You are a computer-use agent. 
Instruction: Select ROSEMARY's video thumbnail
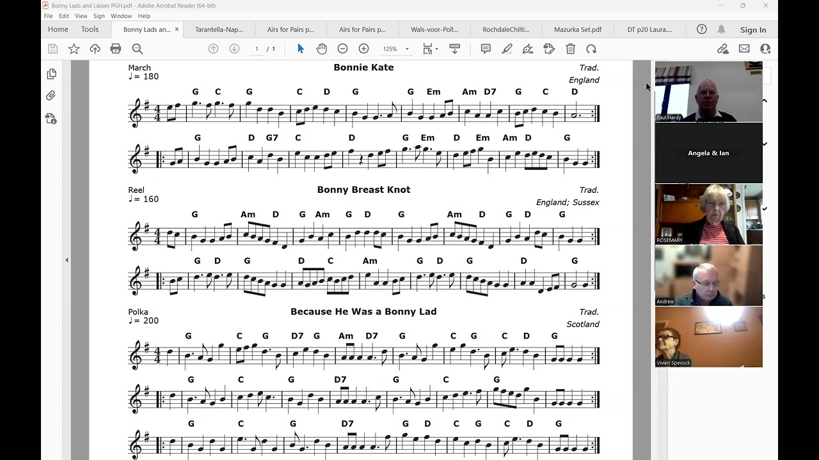(x=708, y=214)
